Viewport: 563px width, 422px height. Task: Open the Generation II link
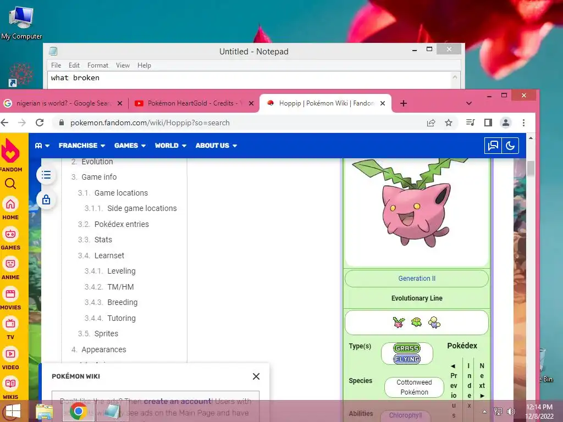click(417, 279)
